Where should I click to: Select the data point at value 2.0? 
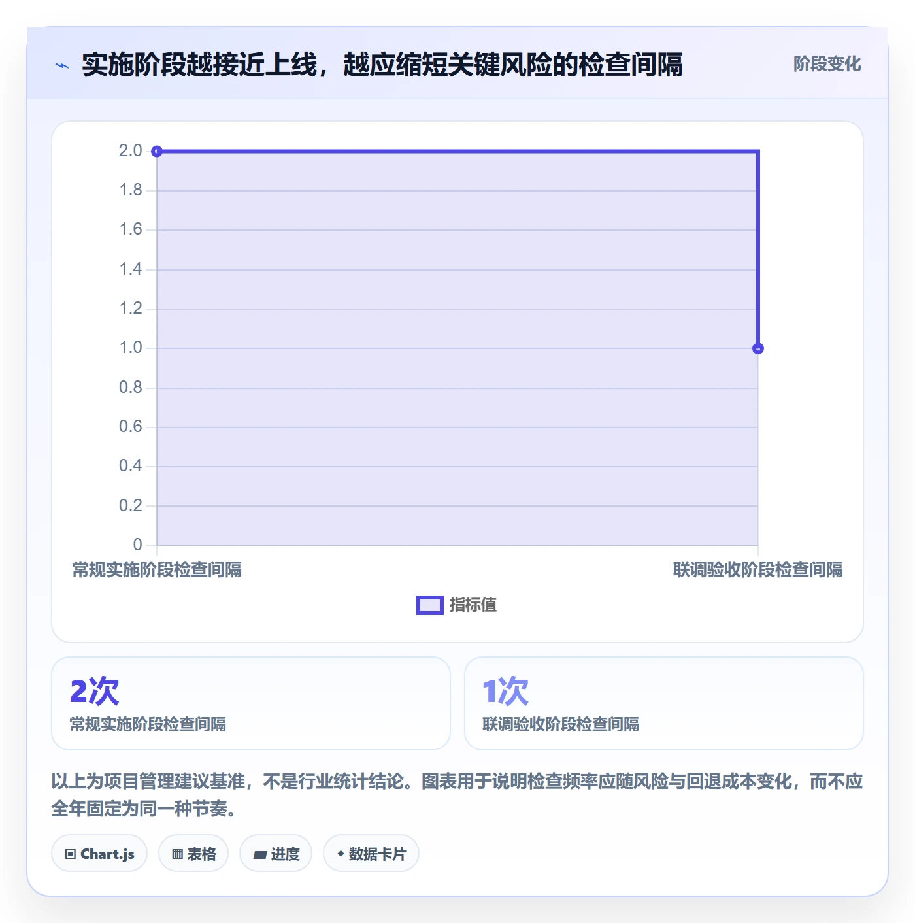157,152
